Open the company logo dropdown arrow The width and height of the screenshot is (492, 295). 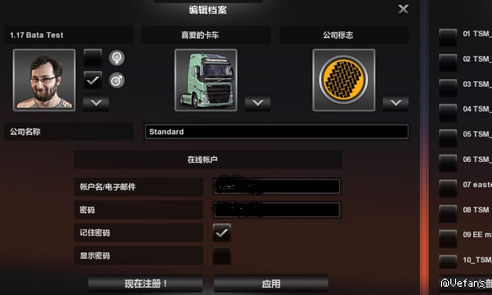[x=396, y=102]
